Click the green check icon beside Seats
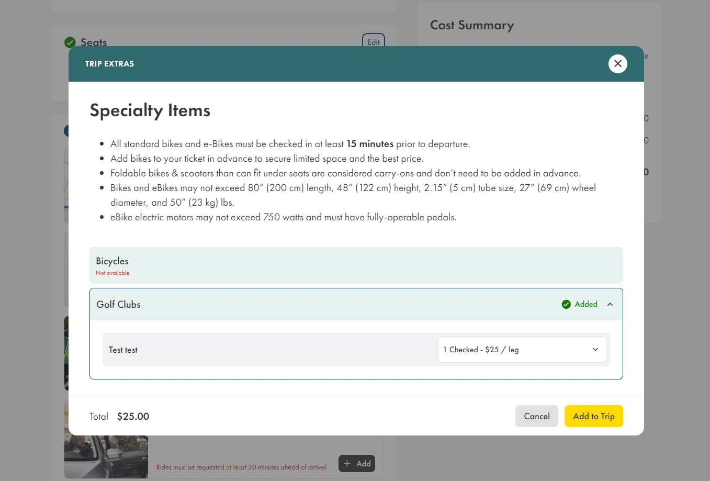Image resolution: width=710 pixels, height=481 pixels. pyautogui.click(x=70, y=42)
